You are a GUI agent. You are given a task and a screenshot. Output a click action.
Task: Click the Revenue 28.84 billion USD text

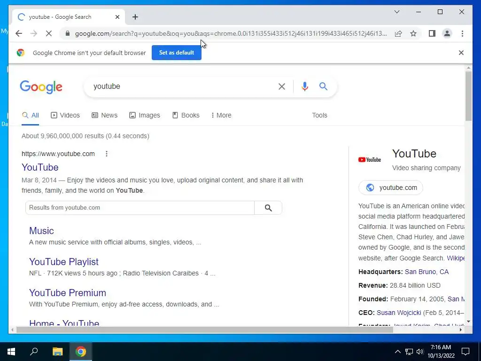(399, 285)
